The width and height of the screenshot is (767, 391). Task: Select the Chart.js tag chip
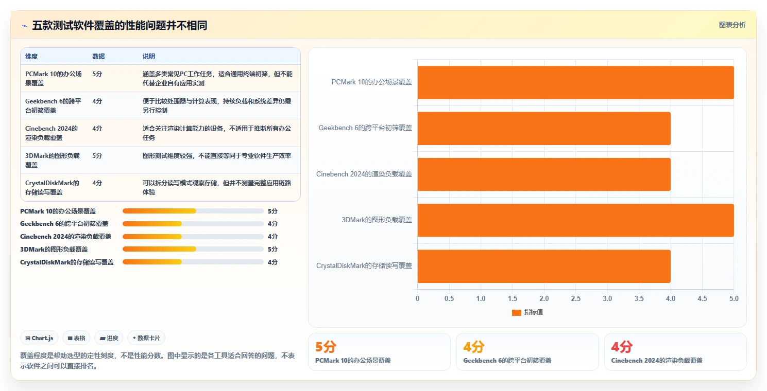(x=40, y=338)
